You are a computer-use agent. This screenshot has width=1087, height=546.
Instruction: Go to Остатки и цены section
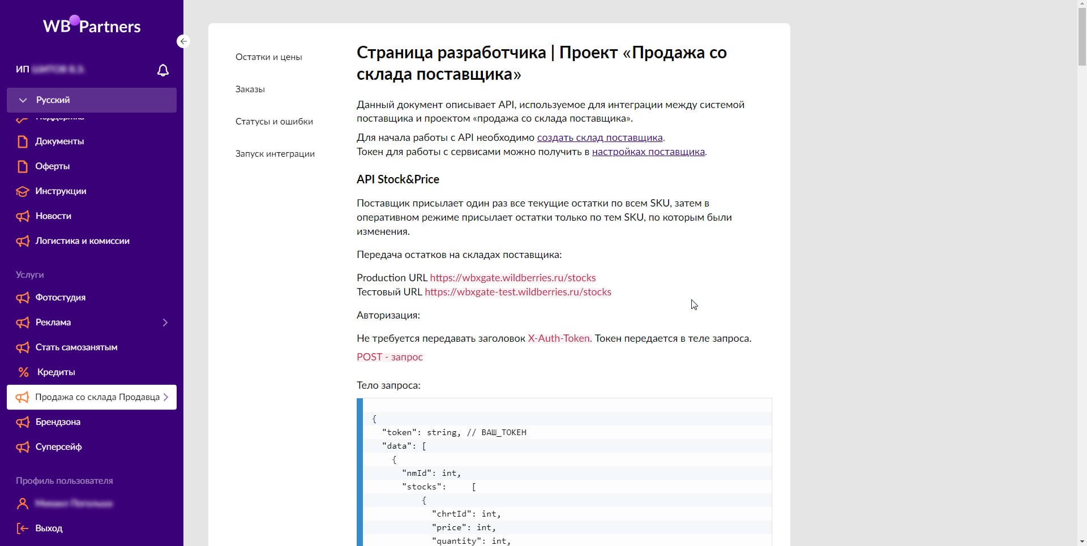268,57
